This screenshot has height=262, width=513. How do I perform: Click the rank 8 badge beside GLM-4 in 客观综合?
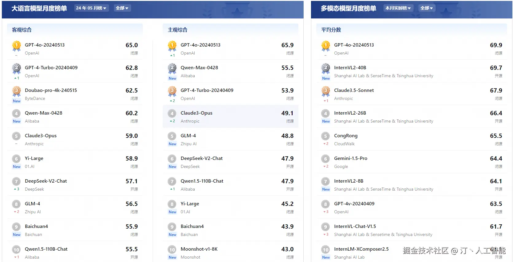pos(16,204)
